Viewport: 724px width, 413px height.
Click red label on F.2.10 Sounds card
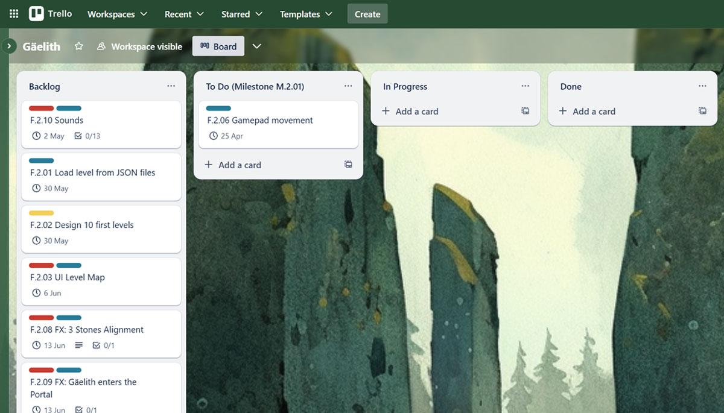(x=42, y=109)
